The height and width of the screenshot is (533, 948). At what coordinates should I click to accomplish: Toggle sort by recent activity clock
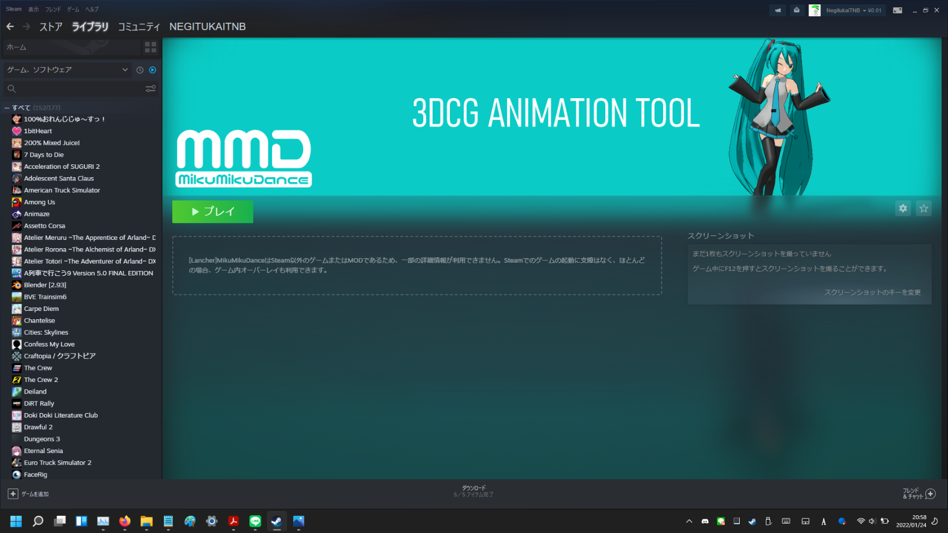pyautogui.click(x=140, y=70)
